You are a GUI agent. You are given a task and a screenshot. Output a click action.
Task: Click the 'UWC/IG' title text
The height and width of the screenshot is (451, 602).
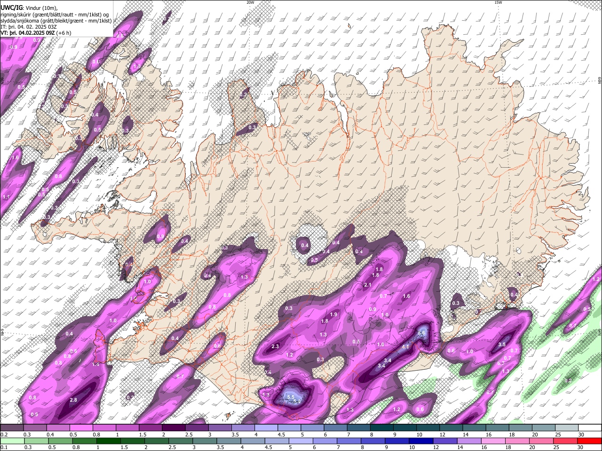click(x=11, y=8)
